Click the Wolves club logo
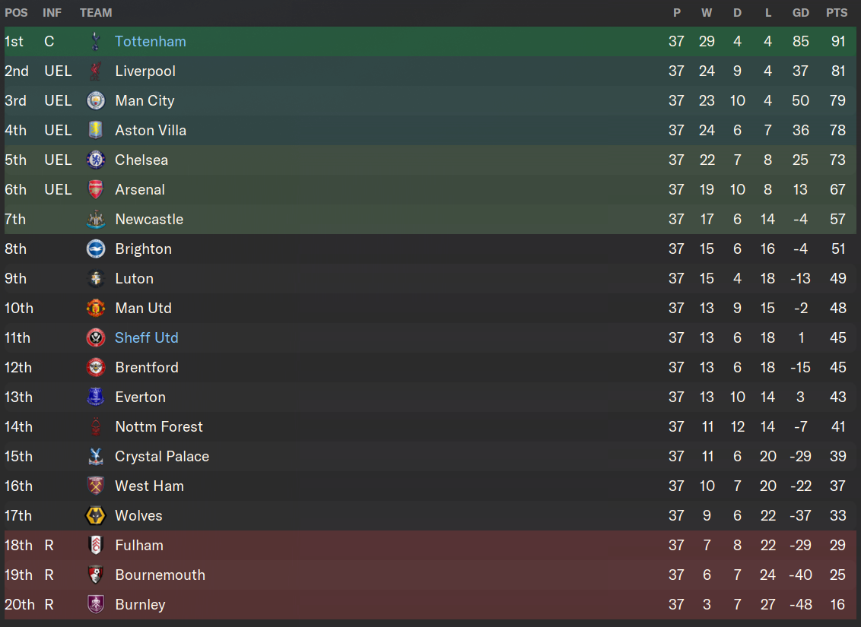This screenshot has height=627, width=861. [96, 515]
